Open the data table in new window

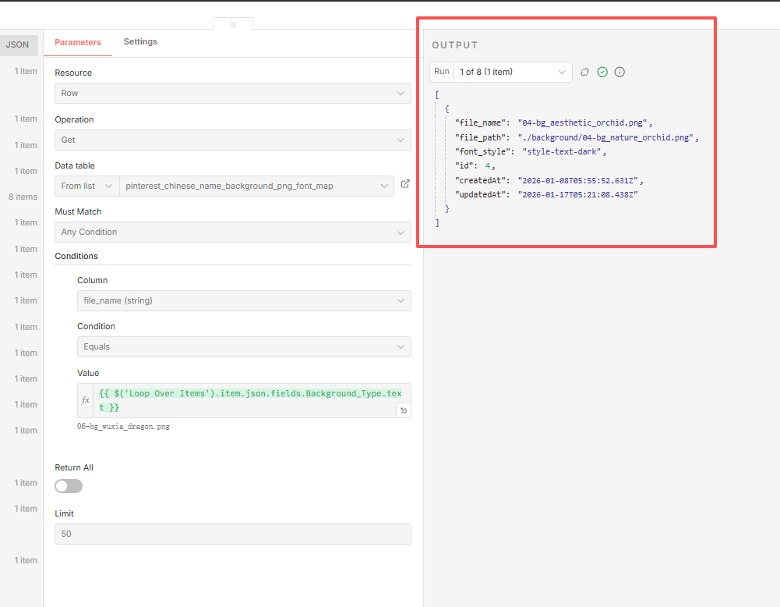[405, 185]
